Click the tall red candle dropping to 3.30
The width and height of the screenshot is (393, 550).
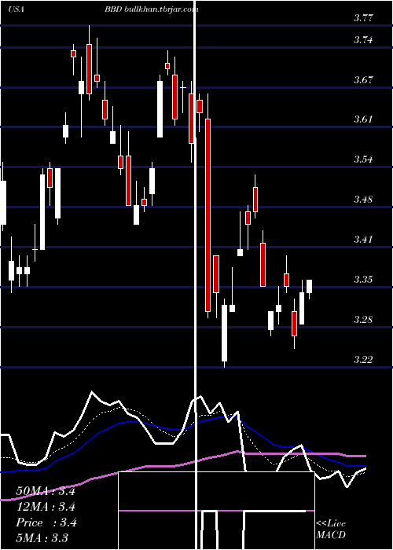208,215
